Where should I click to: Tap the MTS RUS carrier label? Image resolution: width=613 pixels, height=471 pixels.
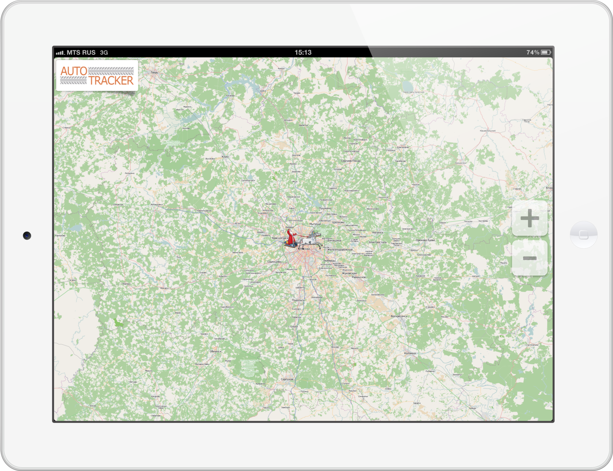click(81, 52)
